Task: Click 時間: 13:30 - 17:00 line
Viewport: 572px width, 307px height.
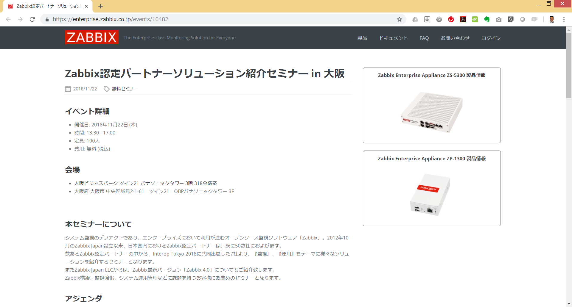Action: click(95, 133)
